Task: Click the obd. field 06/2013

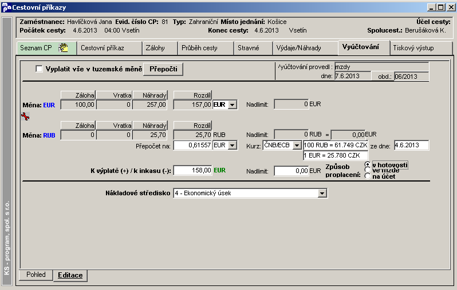Action: [x=412, y=76]
